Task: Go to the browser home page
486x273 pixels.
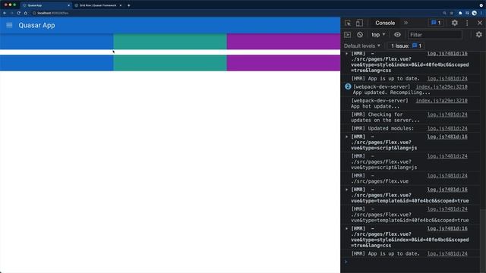Action: (x=25, y=13)
